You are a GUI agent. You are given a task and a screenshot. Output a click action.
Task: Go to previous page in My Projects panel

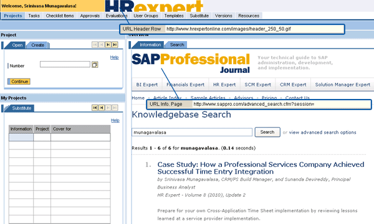click(x=102, y=108)
